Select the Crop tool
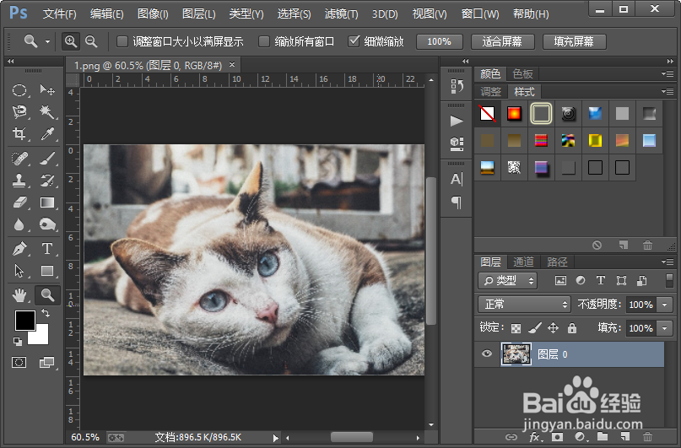This screenshot has height=448, width=681. coord(19,133)
